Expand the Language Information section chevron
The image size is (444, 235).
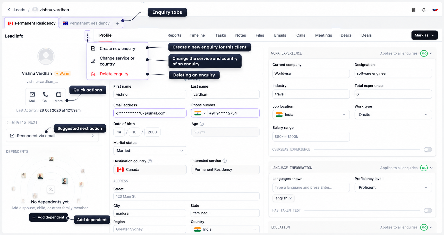(x=431, y=168)
